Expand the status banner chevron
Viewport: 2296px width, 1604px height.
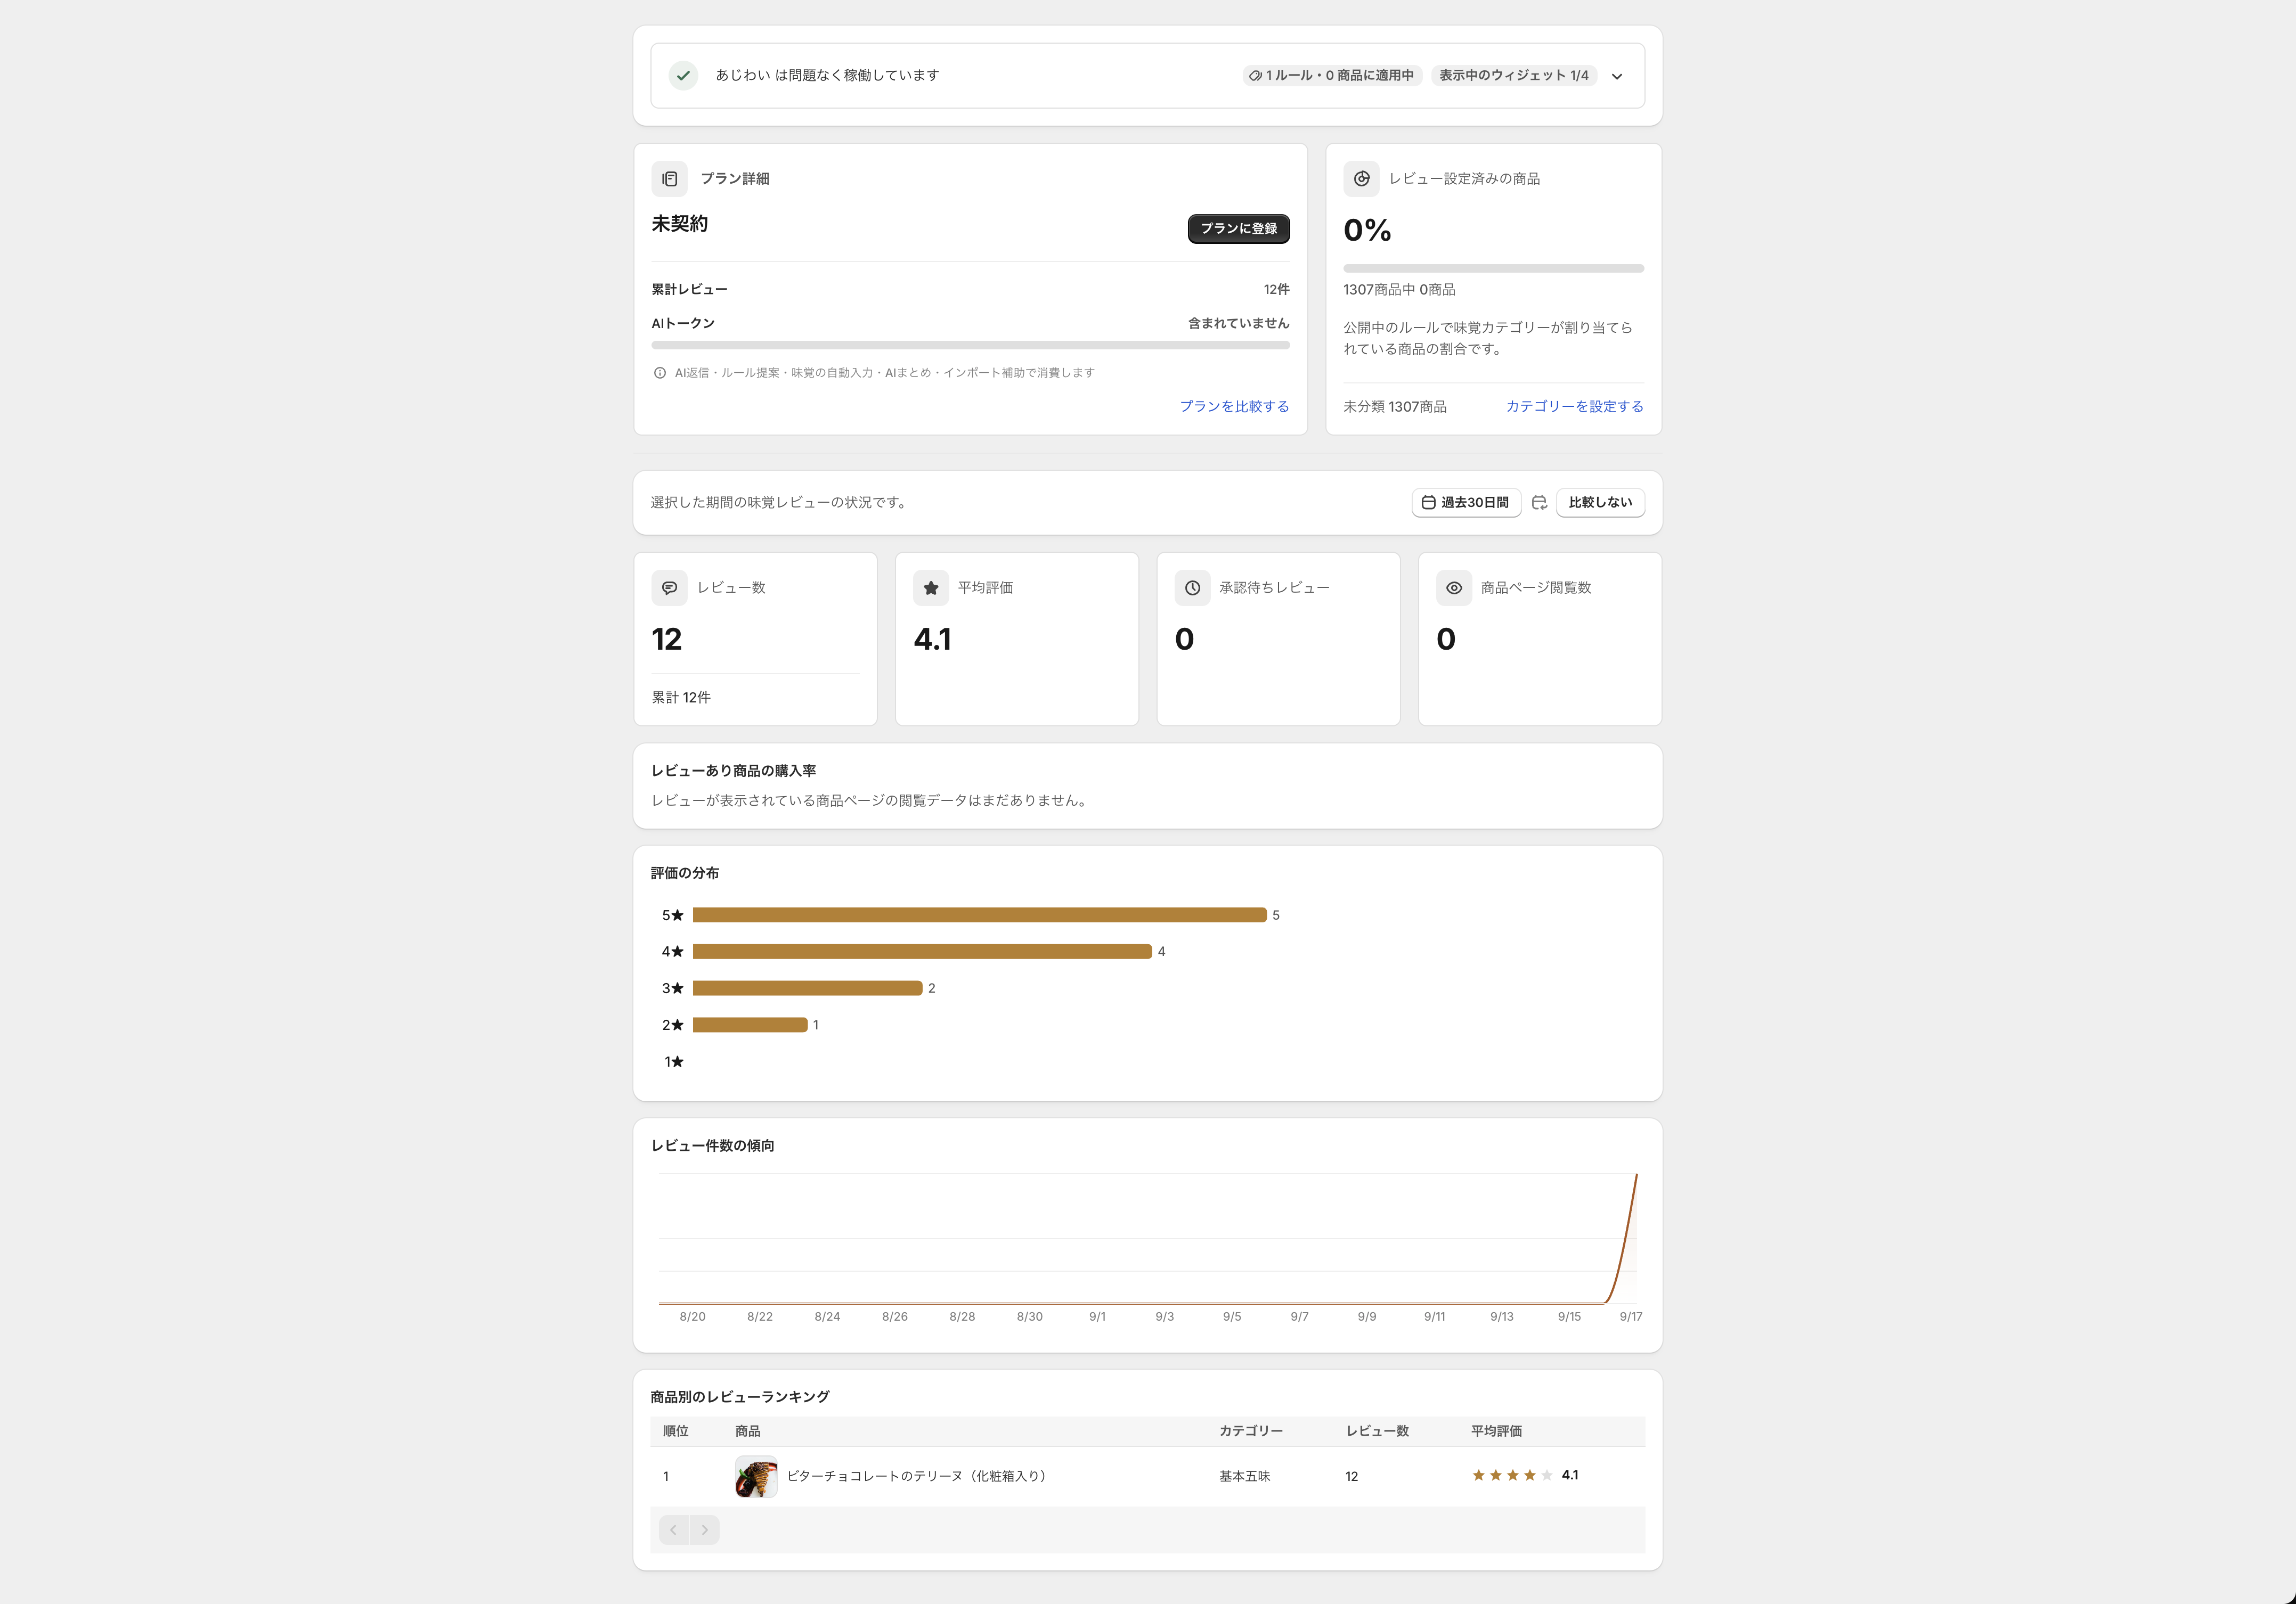coord(1617,76)
